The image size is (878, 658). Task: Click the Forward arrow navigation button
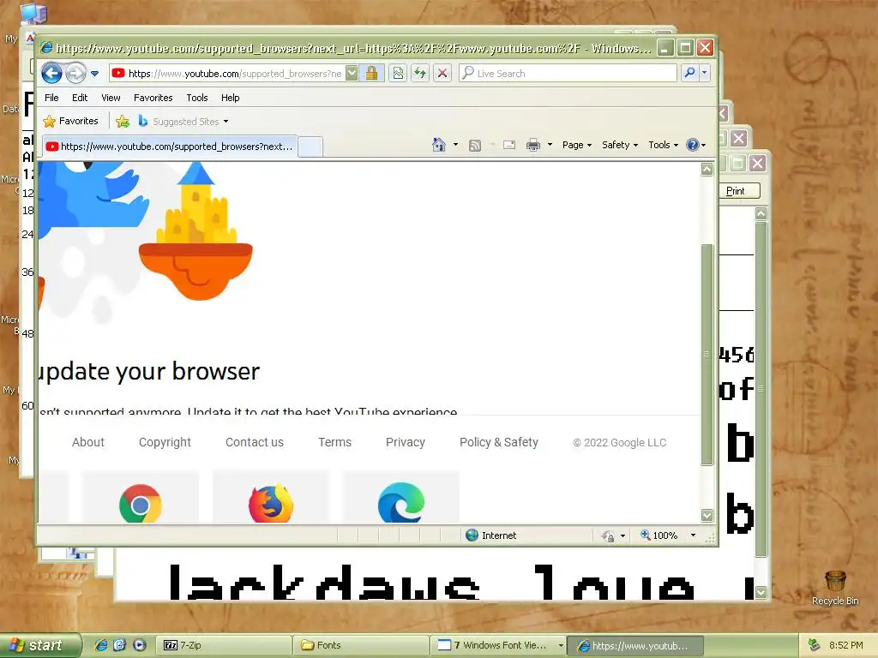coord(75,73)
